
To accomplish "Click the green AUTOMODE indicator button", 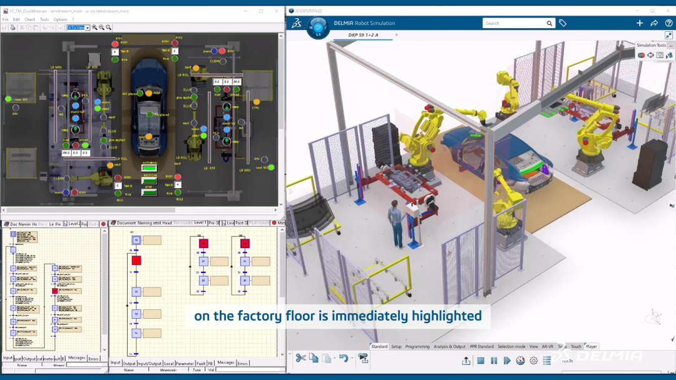I will (x=149, y=168).
